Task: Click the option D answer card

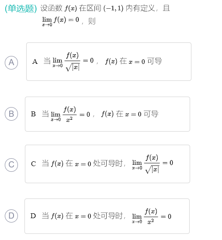Action: [x=107, y=216]
